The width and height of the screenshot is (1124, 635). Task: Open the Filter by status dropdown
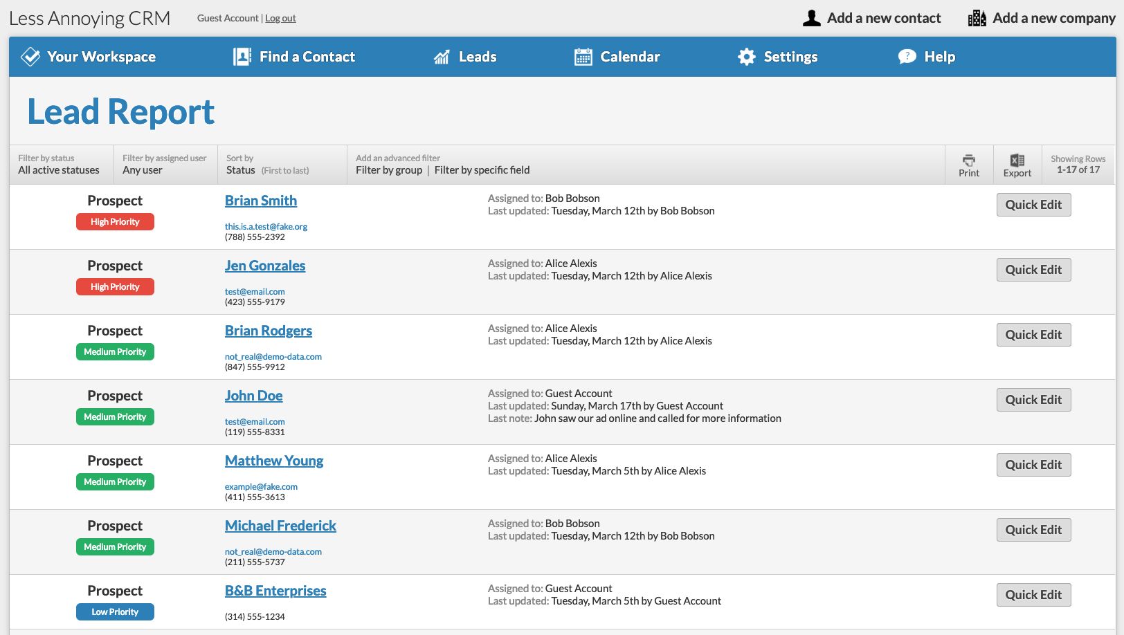click(62, 165)
